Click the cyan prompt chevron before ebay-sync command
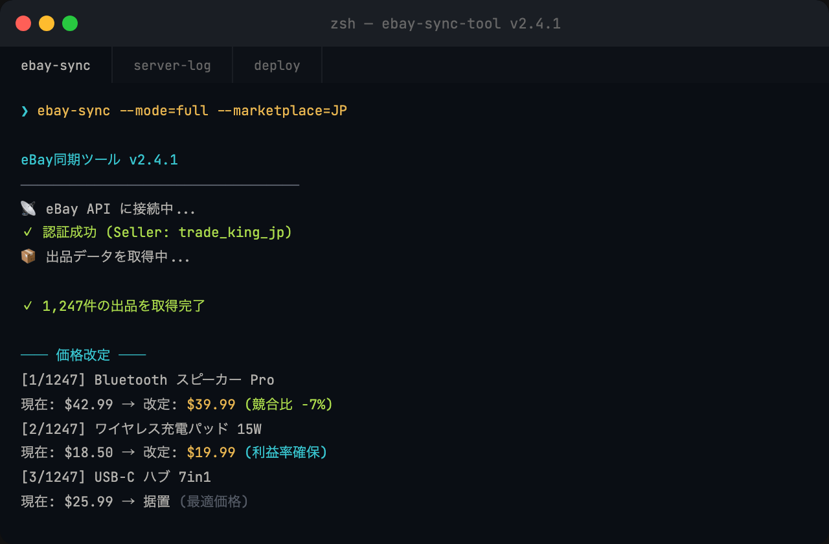829x544 pixels. pos(25,111)
